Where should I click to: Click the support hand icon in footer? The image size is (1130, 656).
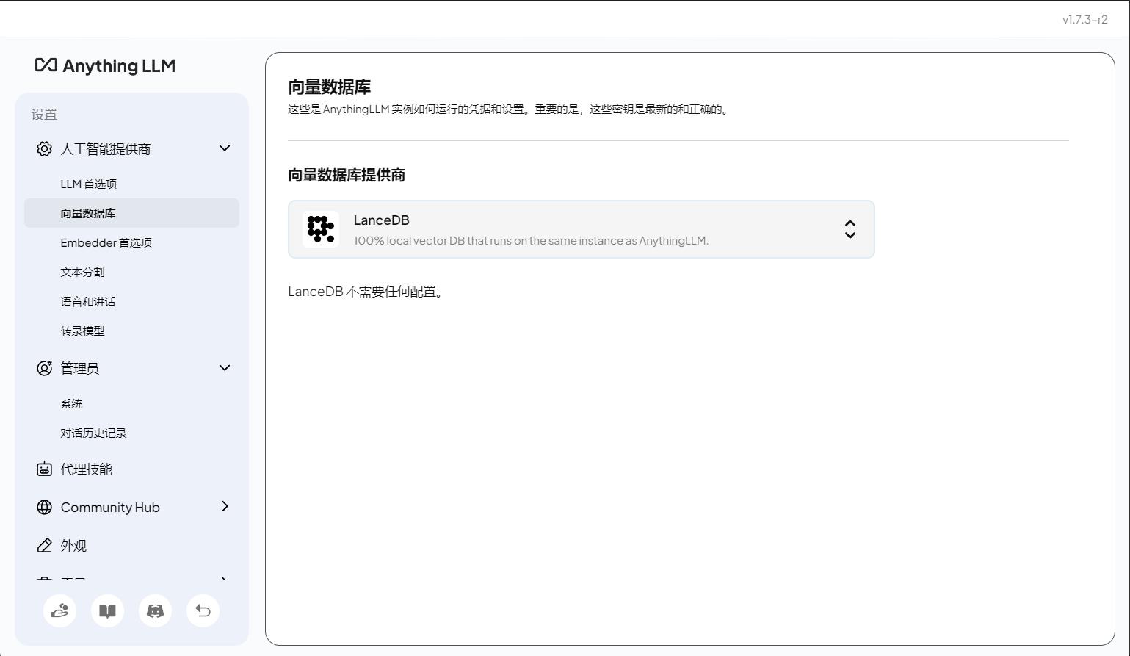pos(59,611)
